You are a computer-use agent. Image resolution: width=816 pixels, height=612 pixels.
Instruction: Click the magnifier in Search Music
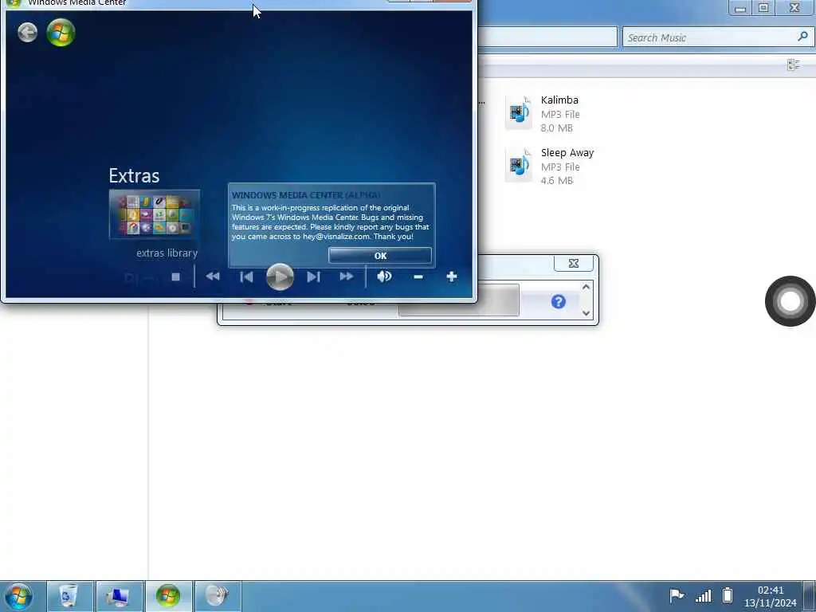[x=802, y=37]
